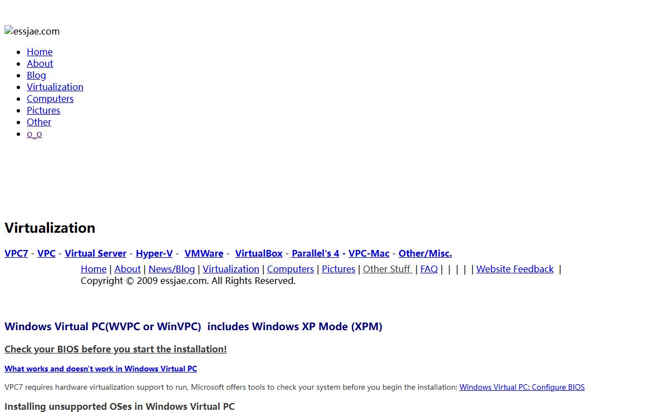Image resolution: width=668 pixels, height=412 pixels.
Task: Click the essjae.com logo image
Action: pyautogui.click(x=32, y=32)
